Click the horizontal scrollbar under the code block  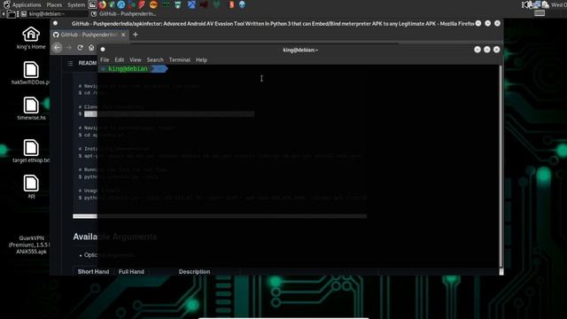(220, 216)
